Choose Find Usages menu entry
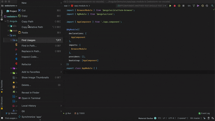Viewport: 215px width, 121px height. click(40, 40)
